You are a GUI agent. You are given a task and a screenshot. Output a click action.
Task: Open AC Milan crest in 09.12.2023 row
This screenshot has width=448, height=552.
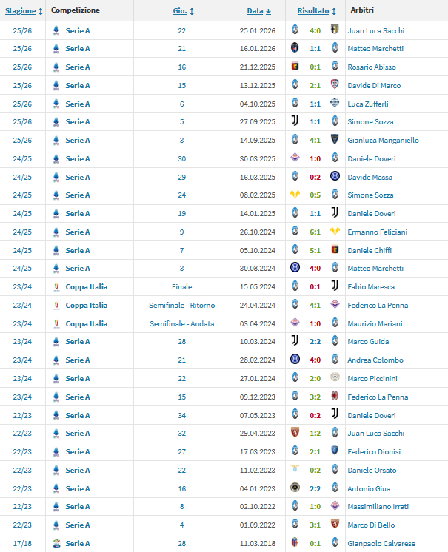335,397
